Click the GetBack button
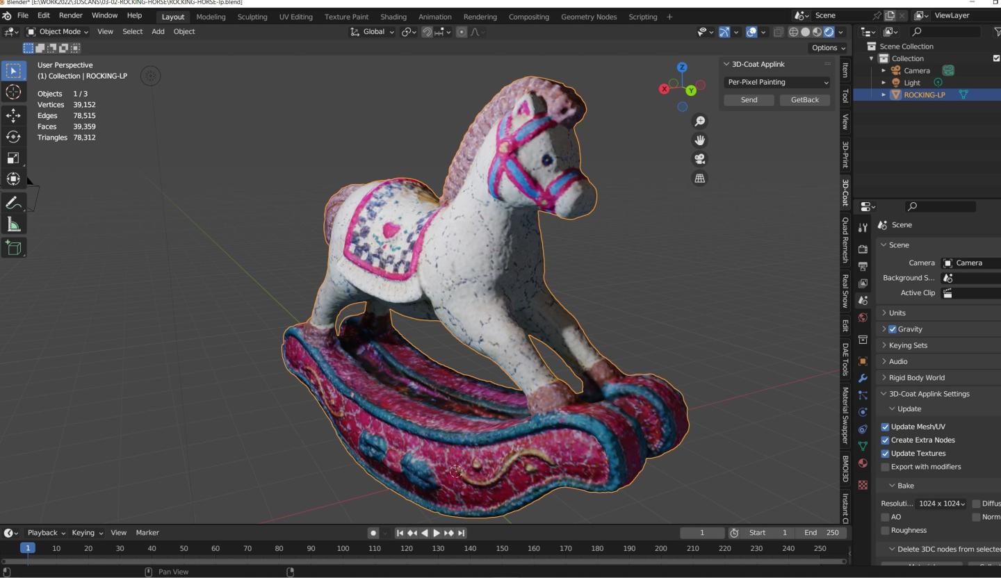 pyautogui.click(x=804, y=100)
